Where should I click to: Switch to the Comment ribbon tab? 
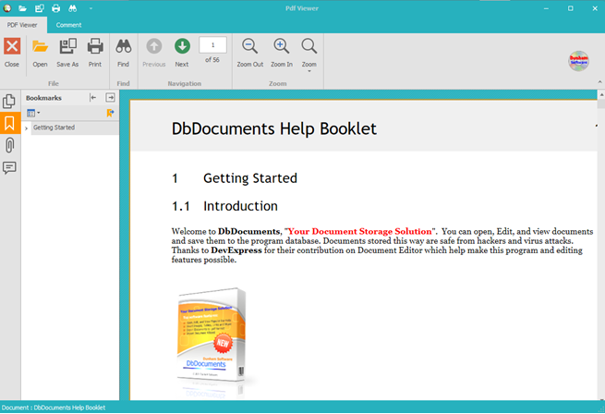[x=68, y=25]
